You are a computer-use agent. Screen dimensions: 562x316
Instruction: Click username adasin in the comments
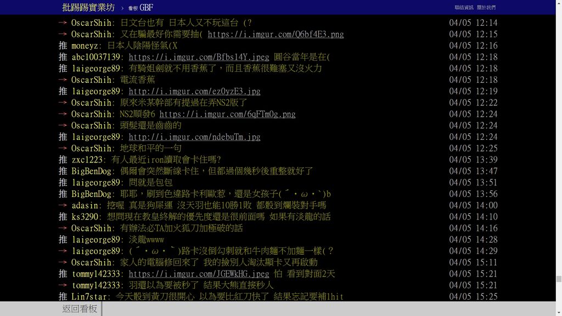pos(86,205)
